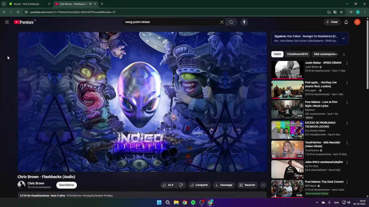Select the ChrisBrownVEVO filter chip
This screenshot has height=207, width=369.
tap(298, 54)
